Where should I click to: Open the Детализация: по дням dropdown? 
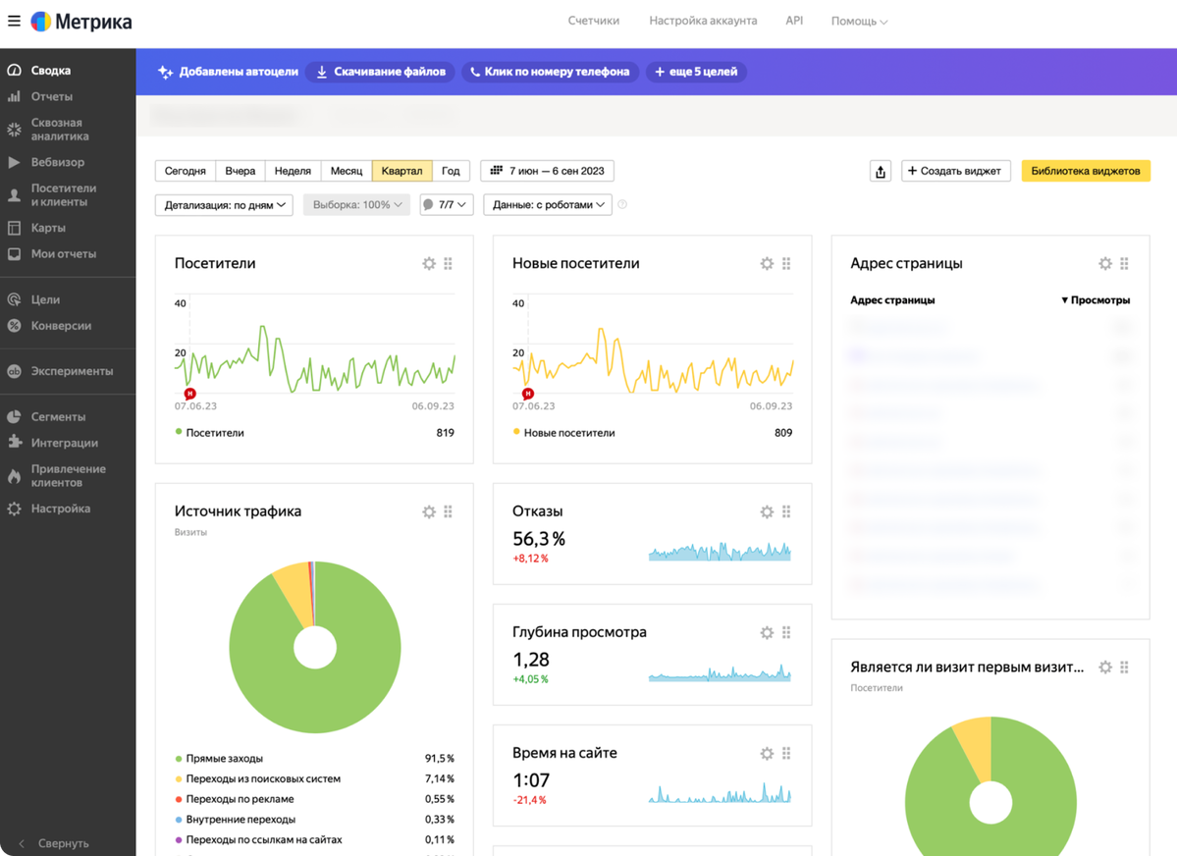point(224,204)
